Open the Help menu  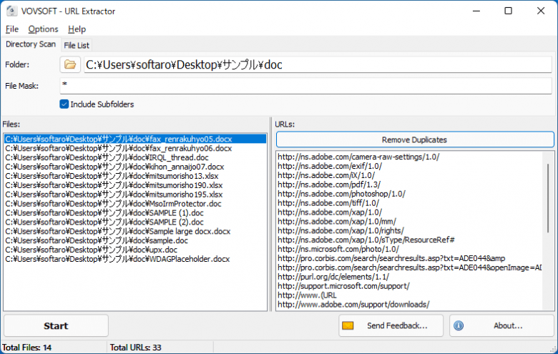tap(77, 29)
